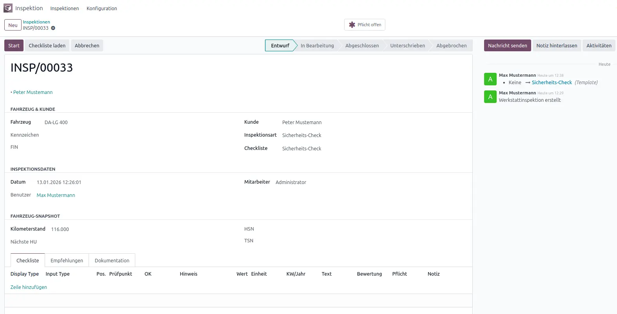Set status to In Bearbeitung
This screenshot has width=617, height=314.
point(317,45)
